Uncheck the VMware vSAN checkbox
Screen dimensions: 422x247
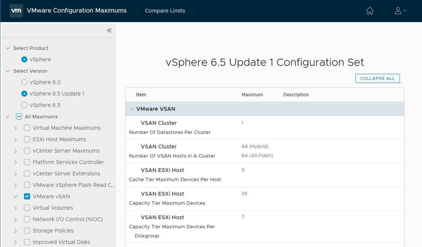[27, 196]
